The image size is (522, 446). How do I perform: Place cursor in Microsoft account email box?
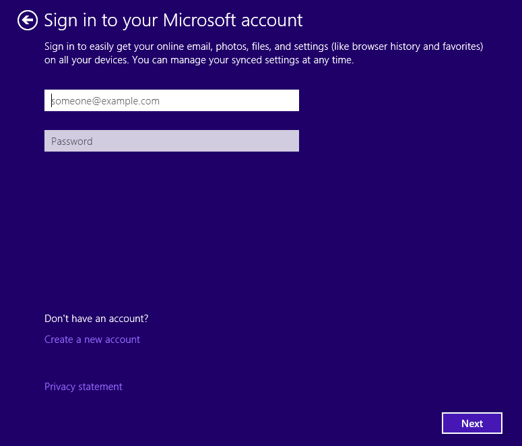171,100
